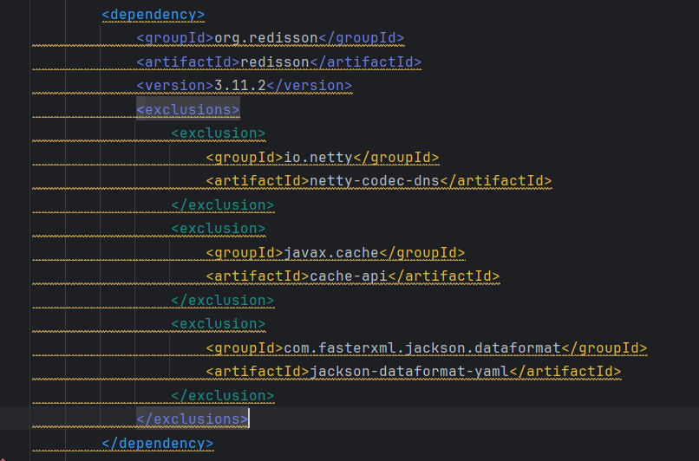Click the version 3.11.2 line
699x461 pixels.
point(245,86)
